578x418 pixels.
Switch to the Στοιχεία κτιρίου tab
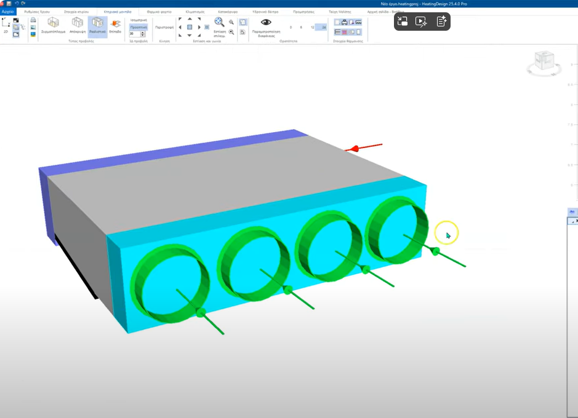click(x=76, y=12)
